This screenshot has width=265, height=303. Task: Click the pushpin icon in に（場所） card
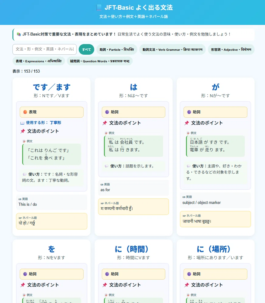187,285
